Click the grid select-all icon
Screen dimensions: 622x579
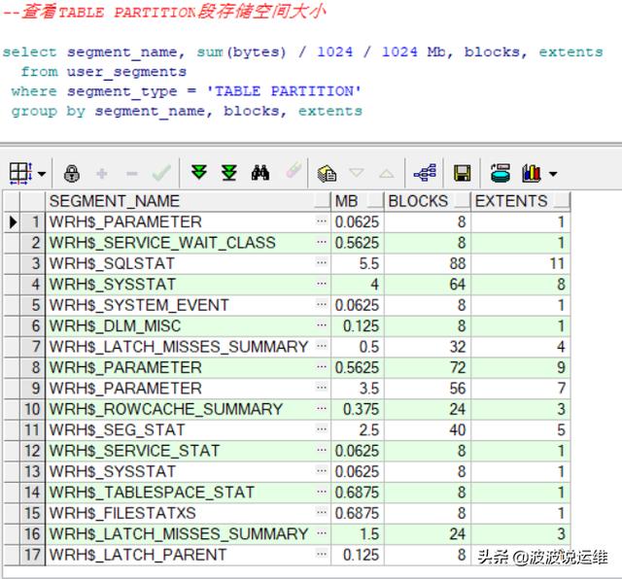(20, 173)
